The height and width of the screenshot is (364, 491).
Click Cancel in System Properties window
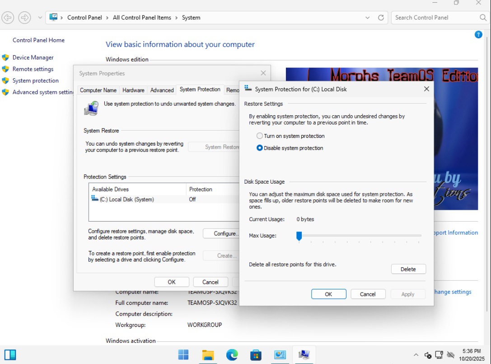(x=210, y=282)
